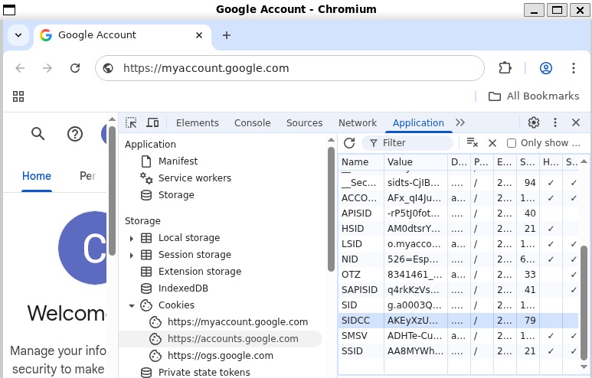The width and height of the screenshot is (592, 378).
Task: Open the Extensions puzzle icon
Action: tap(505, 68)
